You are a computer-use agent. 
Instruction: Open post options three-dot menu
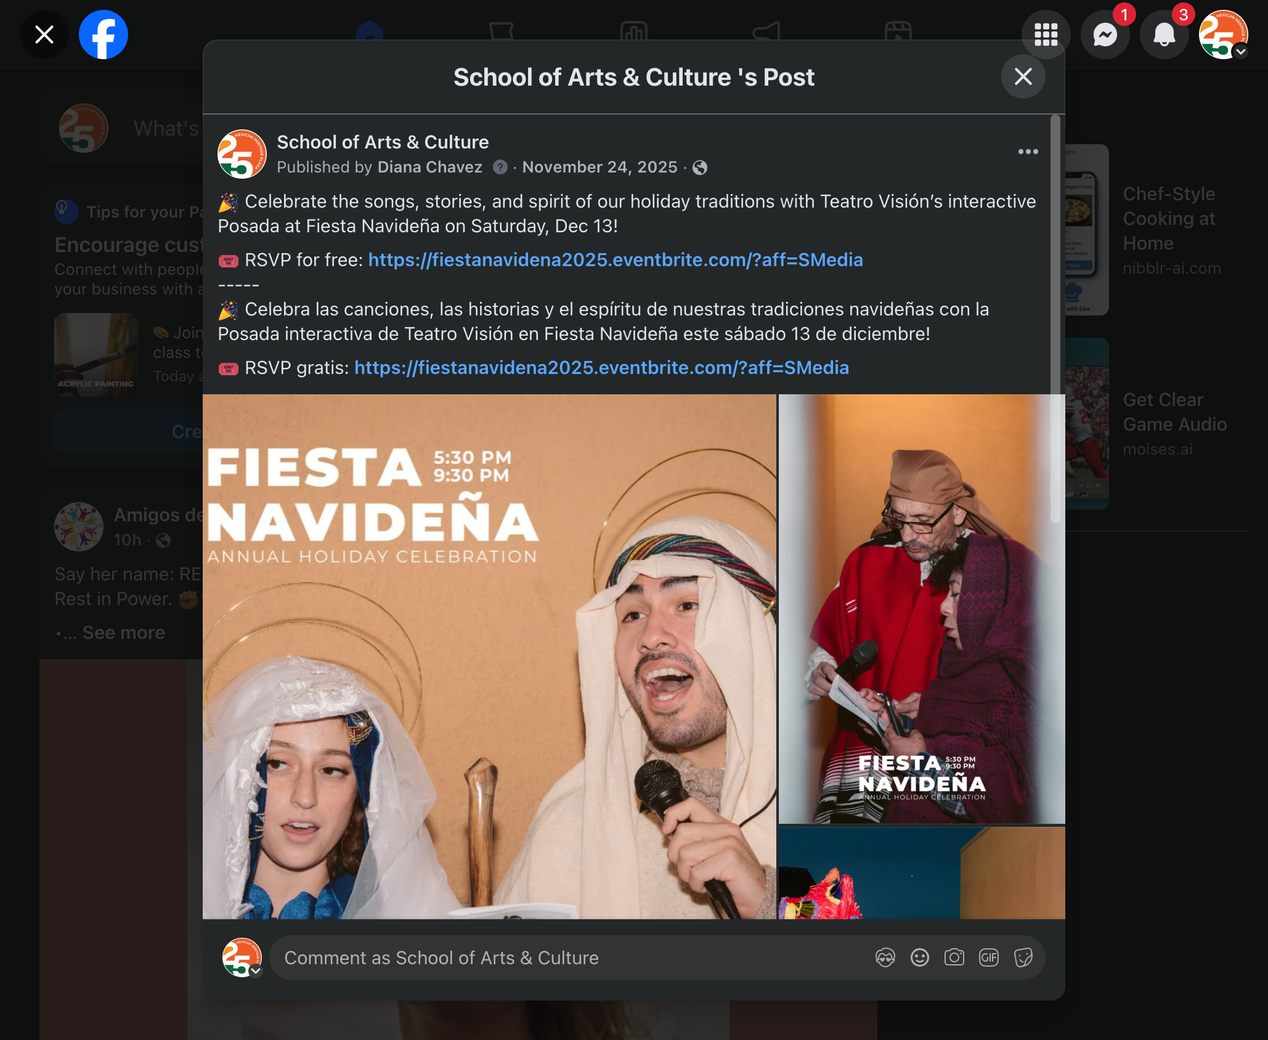point(1028,152)
